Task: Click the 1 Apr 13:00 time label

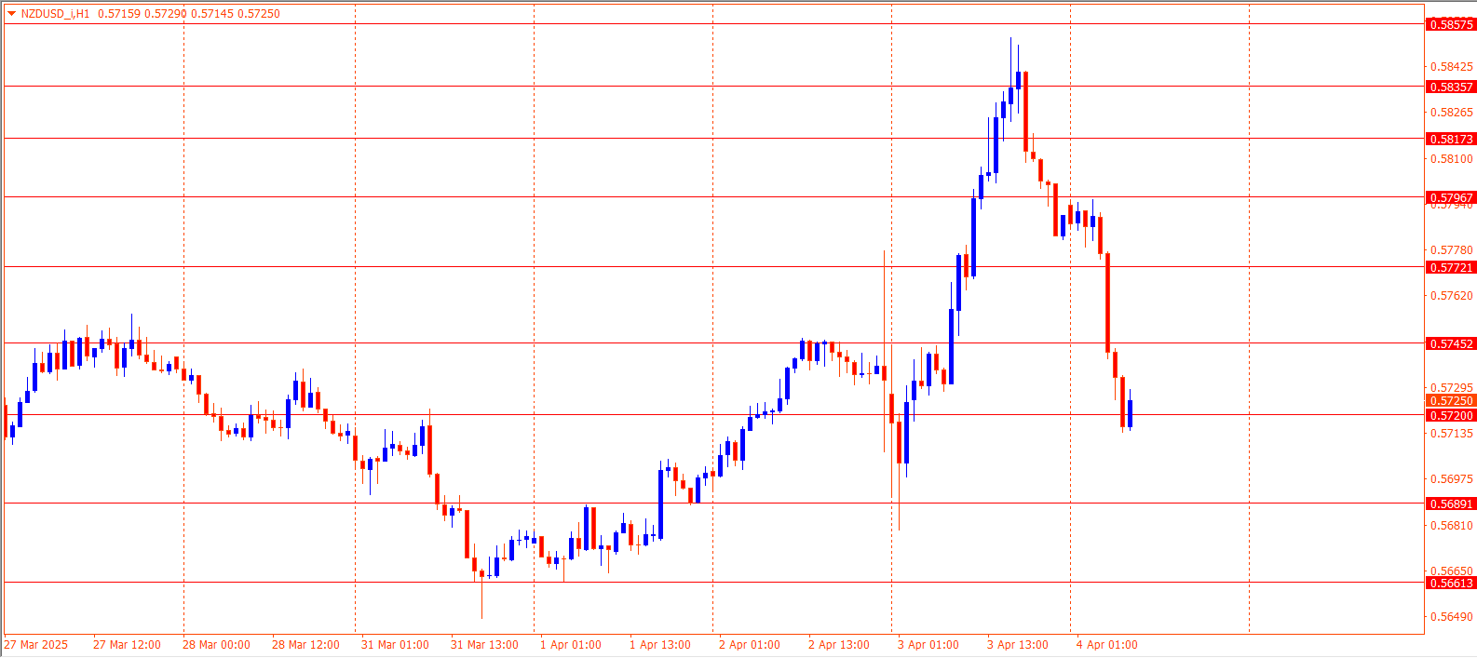Action: (x=660, y=645)
